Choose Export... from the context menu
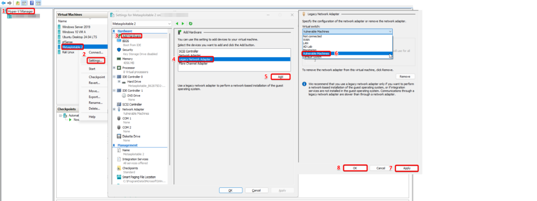The width and height of the screenshot is (537, 201). 94,97
